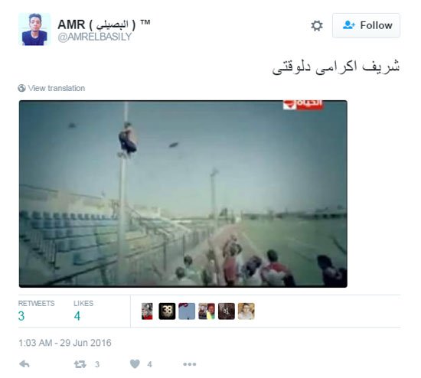Open the stadium video image
Image resolution: width=421 pixels, height=378 pixels.
click(183, 194)
